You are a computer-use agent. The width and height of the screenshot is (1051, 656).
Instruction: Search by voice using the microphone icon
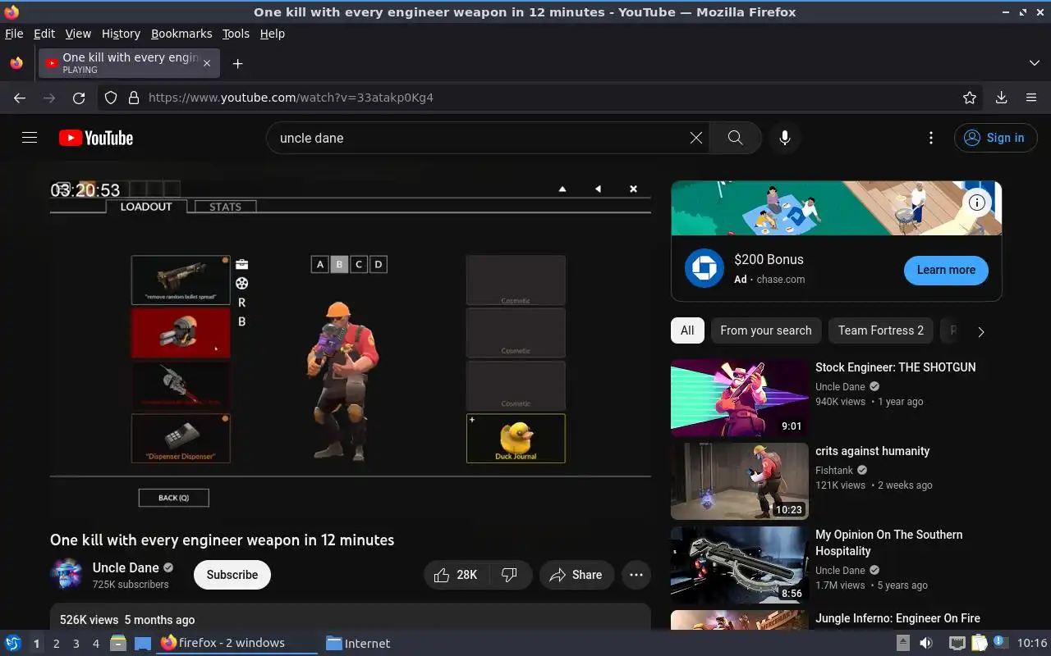tap(785, 138)
